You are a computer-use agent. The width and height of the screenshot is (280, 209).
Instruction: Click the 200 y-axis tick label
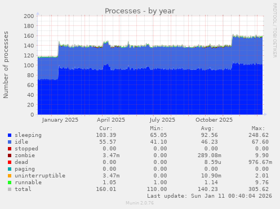[x=29, y=16]
